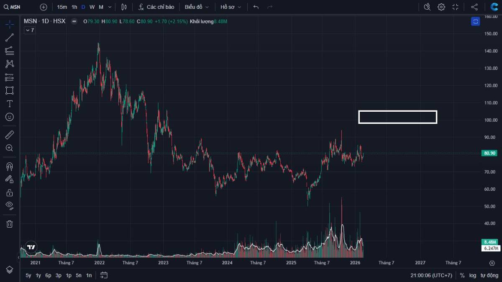The width and height of the screenshot is (502, 282).
Task: Click the candlestick chart type icon
Action: tap(123, 7)
